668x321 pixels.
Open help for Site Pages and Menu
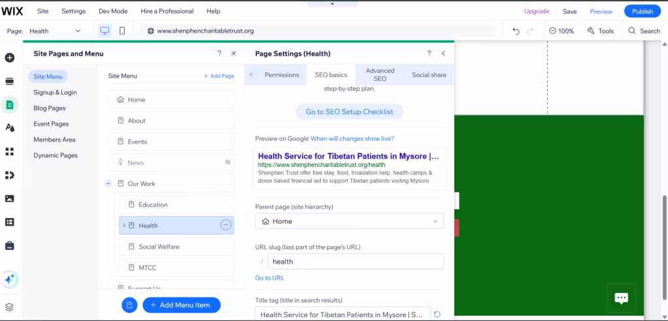tap(219, 53)
